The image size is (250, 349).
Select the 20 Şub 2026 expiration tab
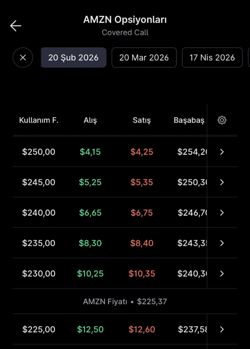(x=73, y=57)
